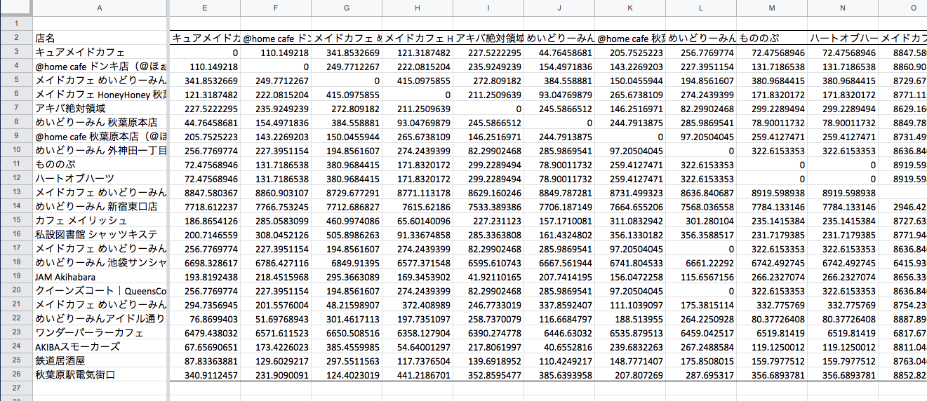Select row 26 via its row number
Viewport: 927px width, 401px height.
click(x=15, y=374)
